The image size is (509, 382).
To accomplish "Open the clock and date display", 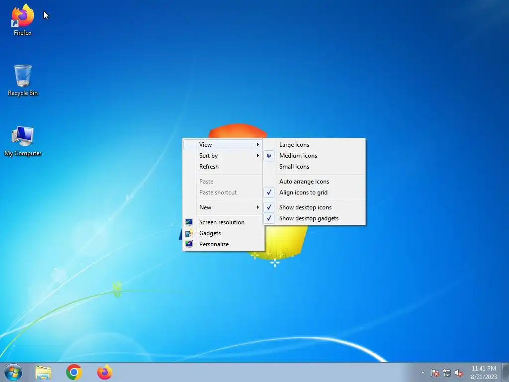I will tap(484, 373).
